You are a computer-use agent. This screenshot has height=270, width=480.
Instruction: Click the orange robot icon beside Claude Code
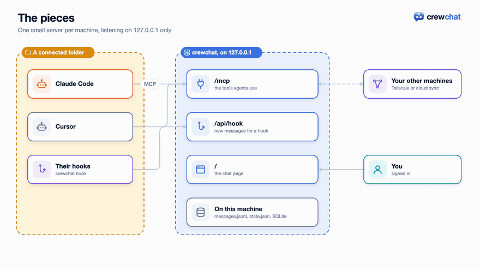point(41,84)
